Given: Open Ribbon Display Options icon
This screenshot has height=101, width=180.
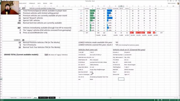Looking at the screenshot, I should coord(171,1).
